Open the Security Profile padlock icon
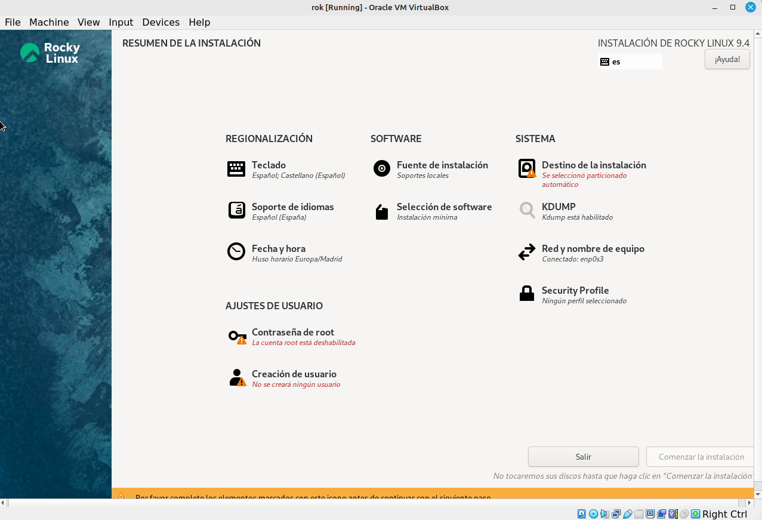 (x=527, y=293)
